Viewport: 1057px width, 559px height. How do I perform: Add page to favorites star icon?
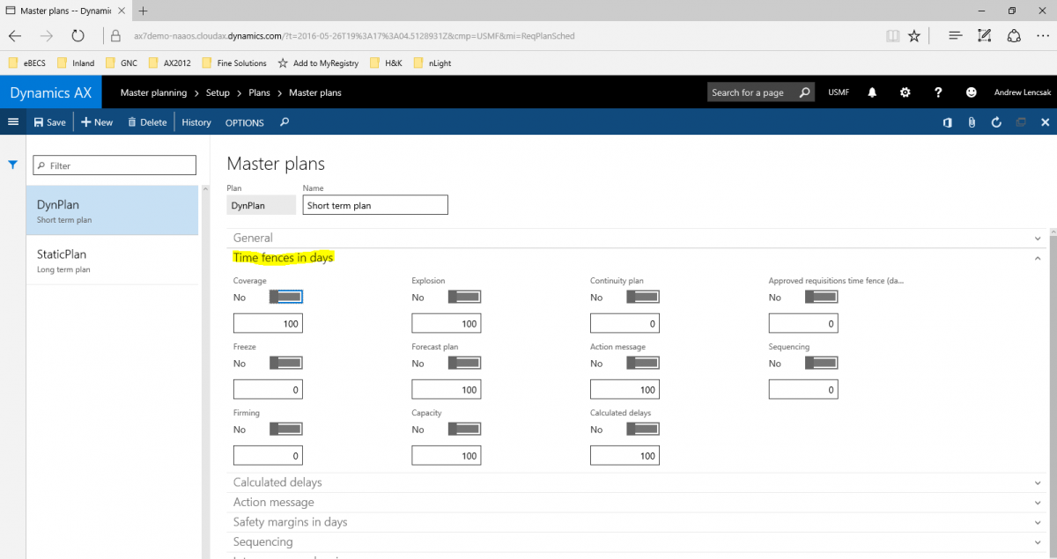914,36
